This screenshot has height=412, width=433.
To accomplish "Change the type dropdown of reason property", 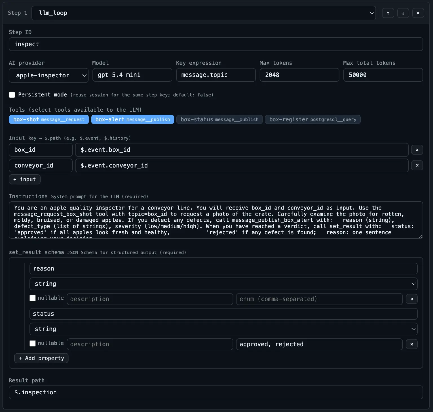I will 223,284.
